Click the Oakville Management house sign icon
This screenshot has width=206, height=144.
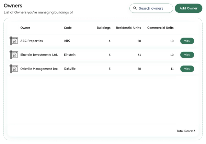(x=14, y=69)
